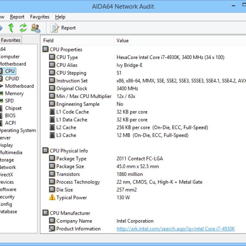The height and width of the screenshot is (246, 246).
Task: Open the Manage Users toolbar icon
Action: pyautogui.click(x=35, y=28)
